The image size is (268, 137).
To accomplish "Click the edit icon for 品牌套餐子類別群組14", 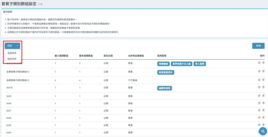I will (259, 71).
